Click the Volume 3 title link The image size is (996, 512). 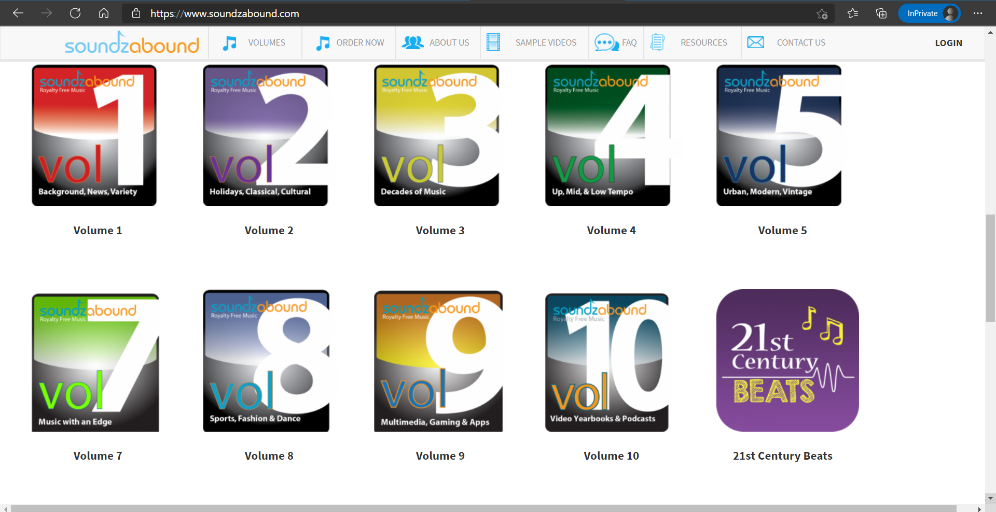(x=440, y=231)
